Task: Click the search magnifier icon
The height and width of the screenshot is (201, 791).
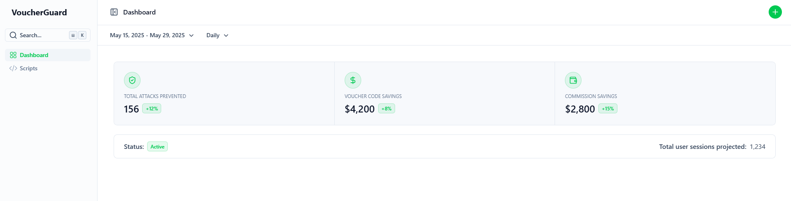Action: point(13,36)
